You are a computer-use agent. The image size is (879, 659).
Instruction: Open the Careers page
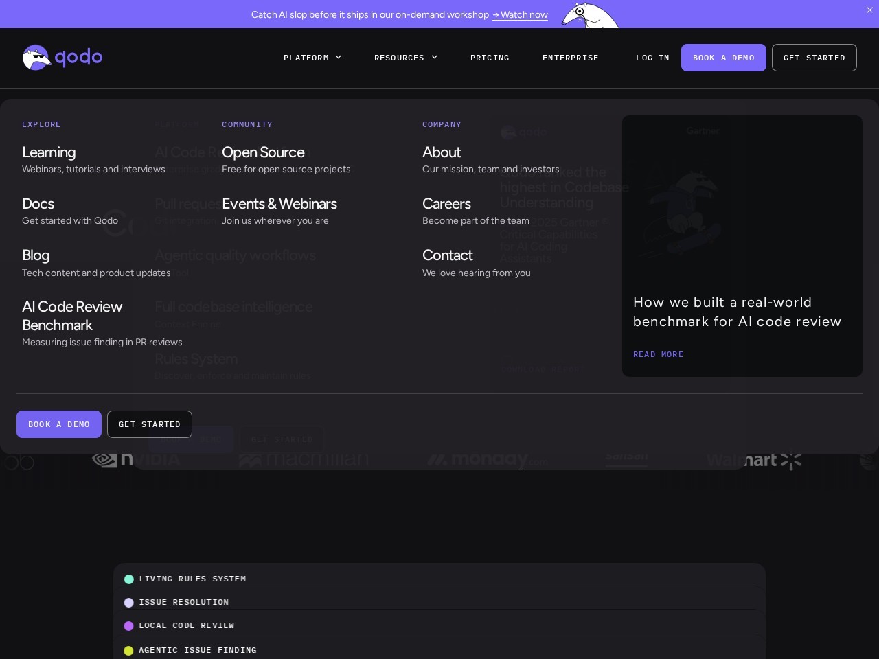[x=446, y=204]
